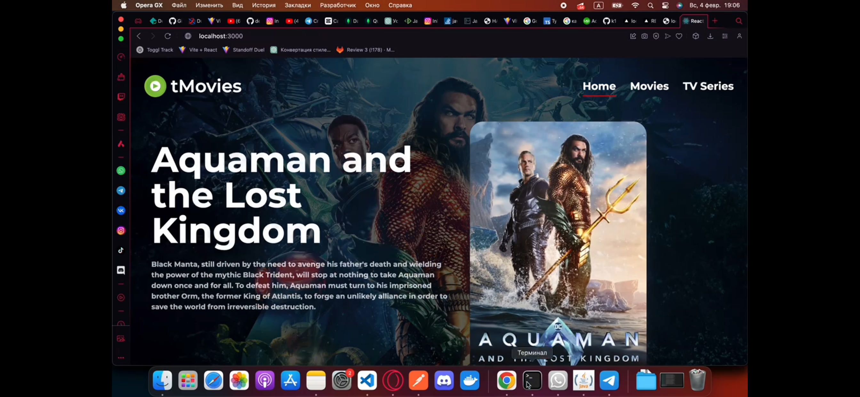
Task: Open the ad blocker shield icon
Action: tap(656, 36)
